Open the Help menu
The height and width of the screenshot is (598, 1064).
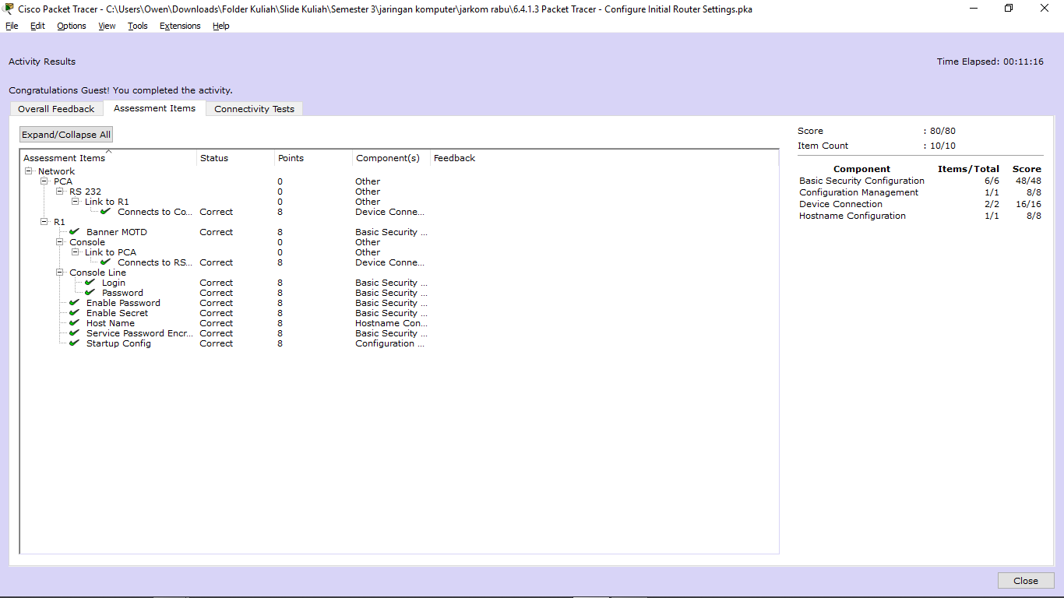coord(221,26)
